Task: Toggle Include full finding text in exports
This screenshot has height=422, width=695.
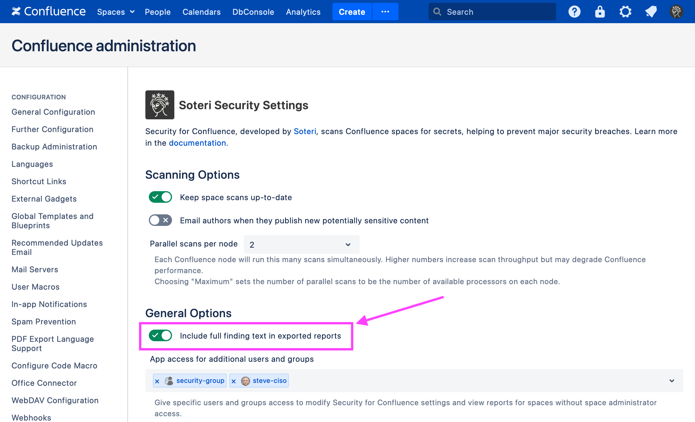Action: (x=160, y=336)
